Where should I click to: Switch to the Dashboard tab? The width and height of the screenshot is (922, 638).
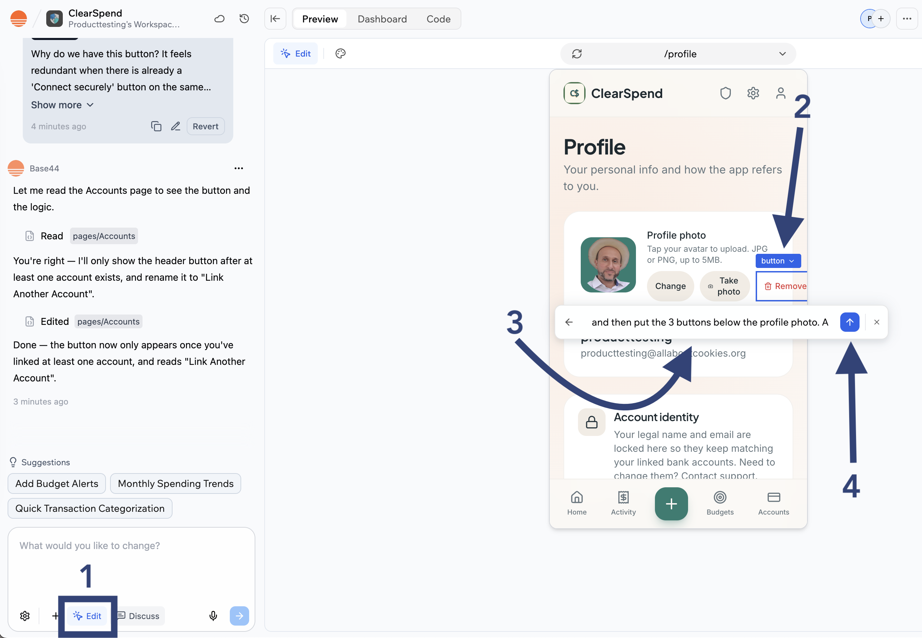(382, 19)
